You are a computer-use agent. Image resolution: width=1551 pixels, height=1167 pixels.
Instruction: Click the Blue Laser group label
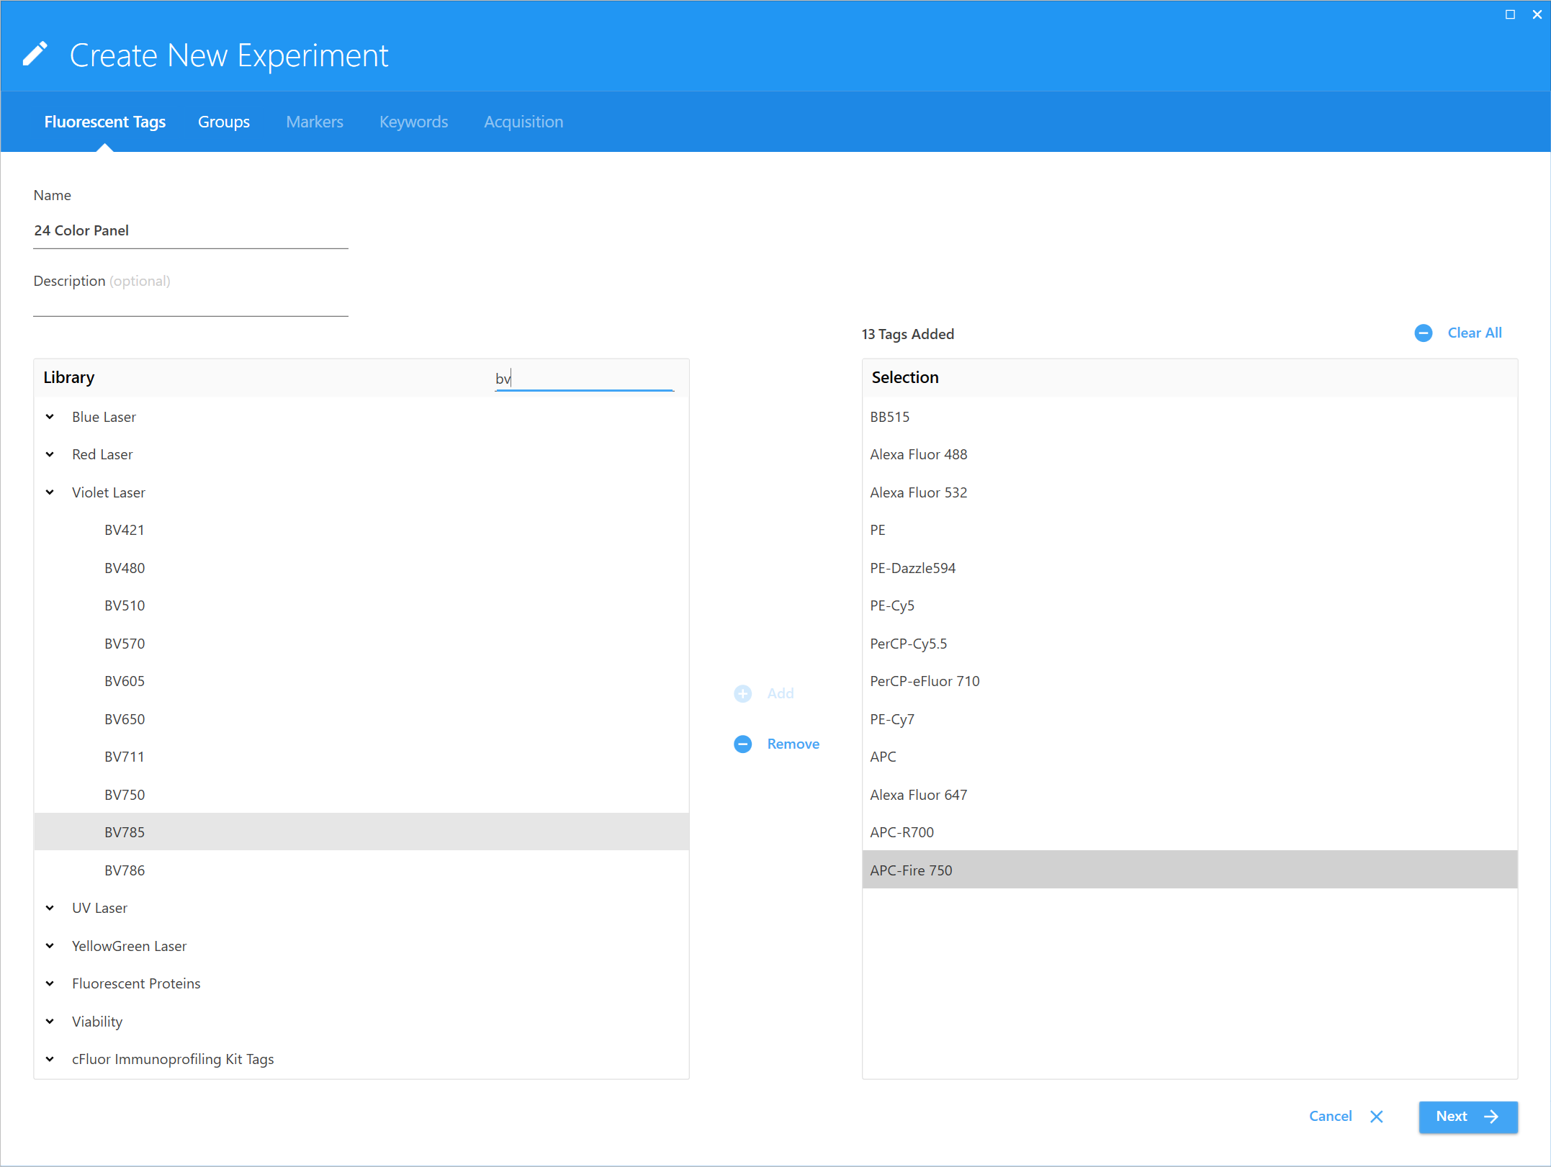104,417
